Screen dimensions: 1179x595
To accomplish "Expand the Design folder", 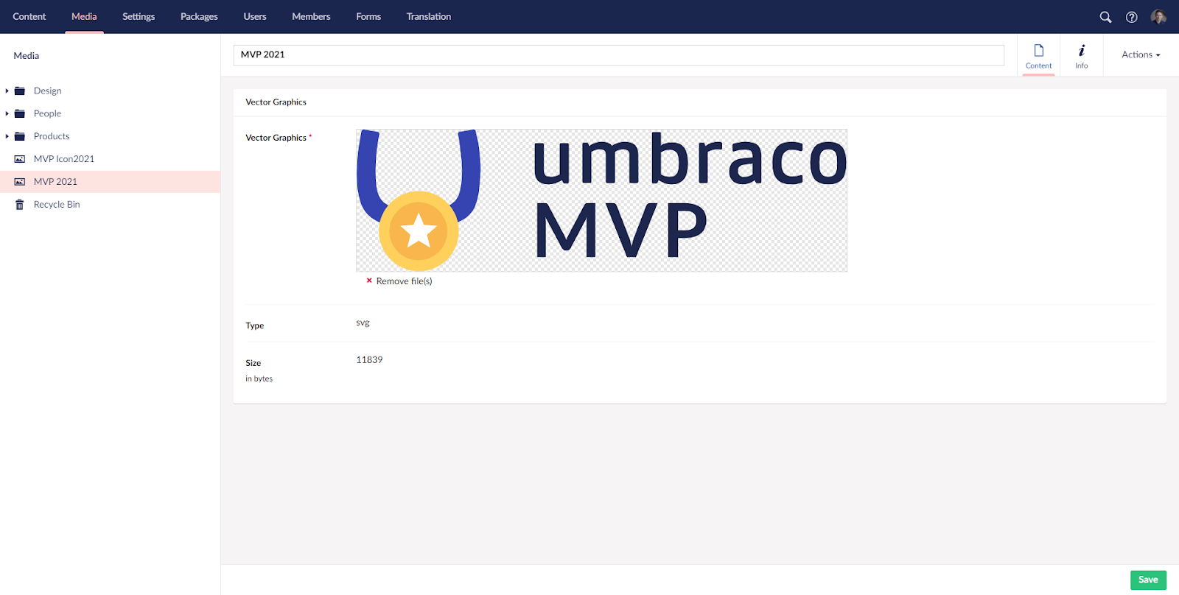I will (7, 91).
